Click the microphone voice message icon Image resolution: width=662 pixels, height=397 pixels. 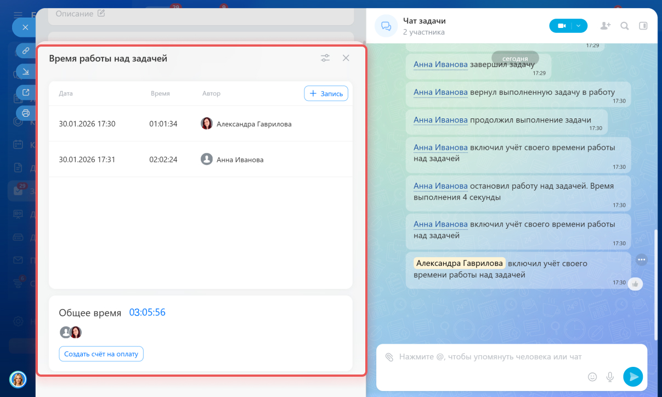pos(609,377)
